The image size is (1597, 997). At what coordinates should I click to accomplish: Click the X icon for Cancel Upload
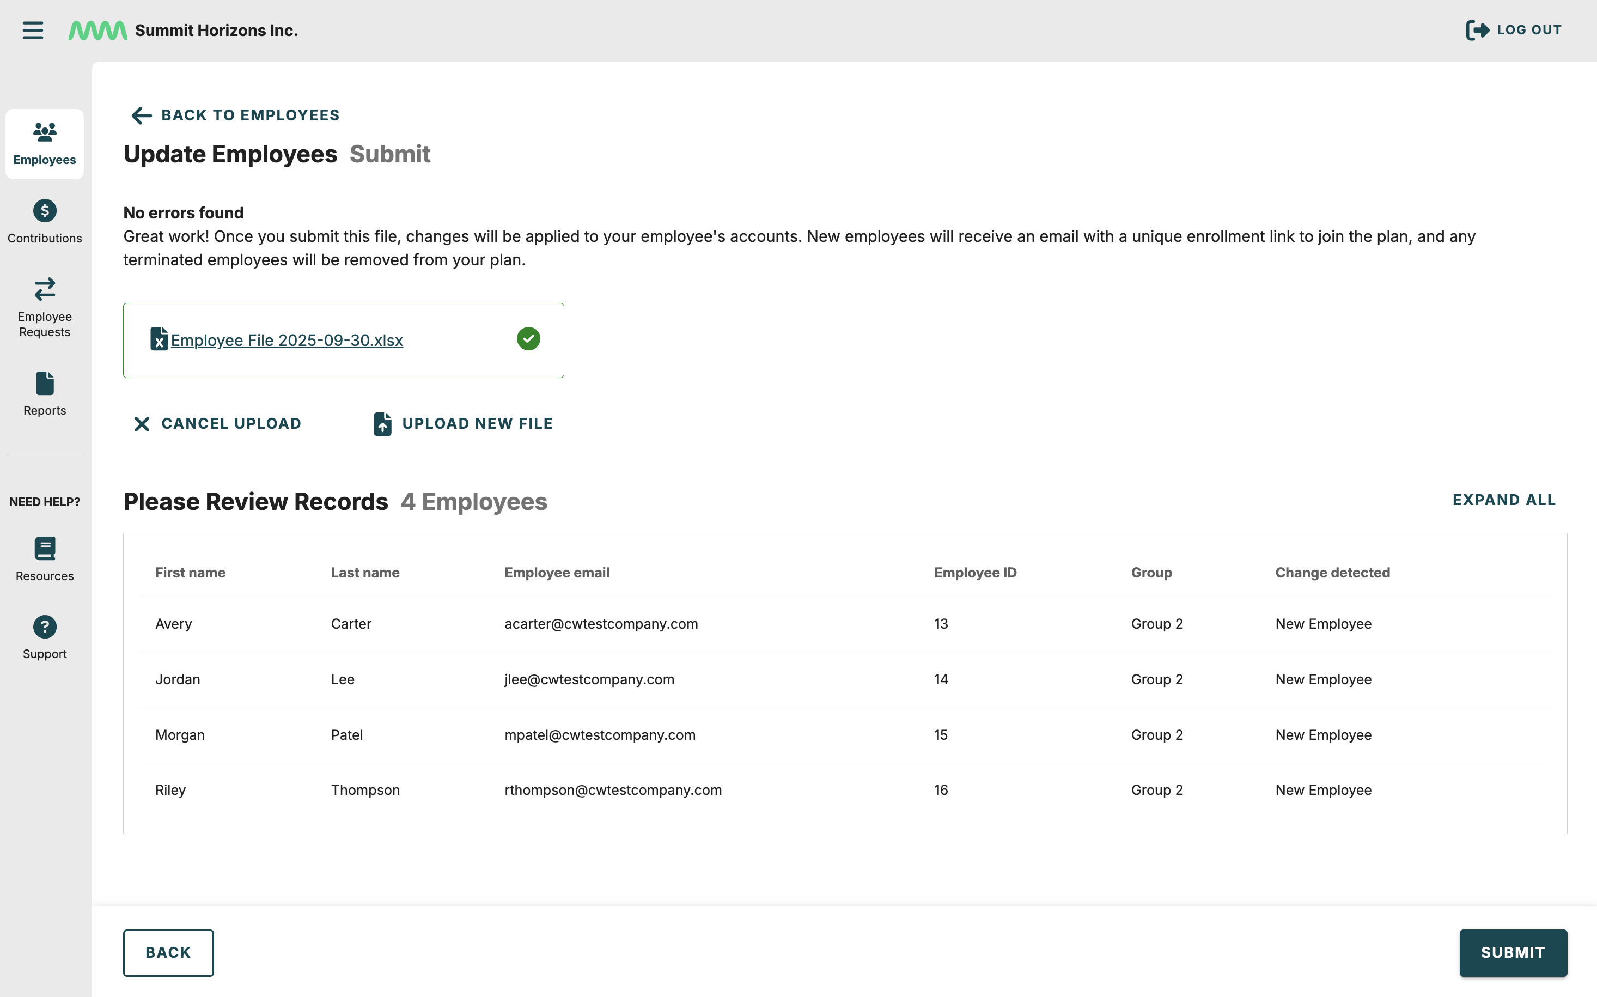pos(142,424)
